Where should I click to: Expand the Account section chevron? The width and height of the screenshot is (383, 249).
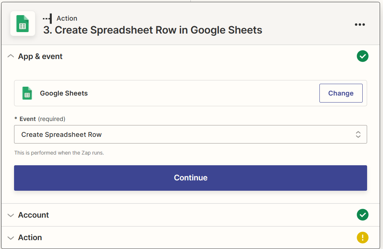click(x=11, y=215)
